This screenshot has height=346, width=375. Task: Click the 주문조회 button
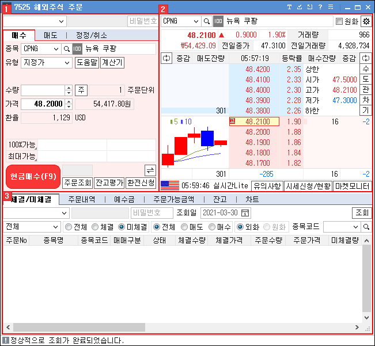click(x=78, y=183)
